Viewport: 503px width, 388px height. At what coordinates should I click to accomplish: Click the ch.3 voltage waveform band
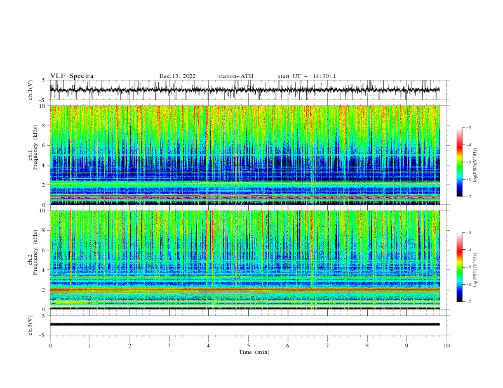pos(245,325)
